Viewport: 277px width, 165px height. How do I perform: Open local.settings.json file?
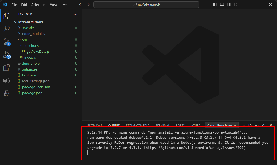(x=48, y=81)
